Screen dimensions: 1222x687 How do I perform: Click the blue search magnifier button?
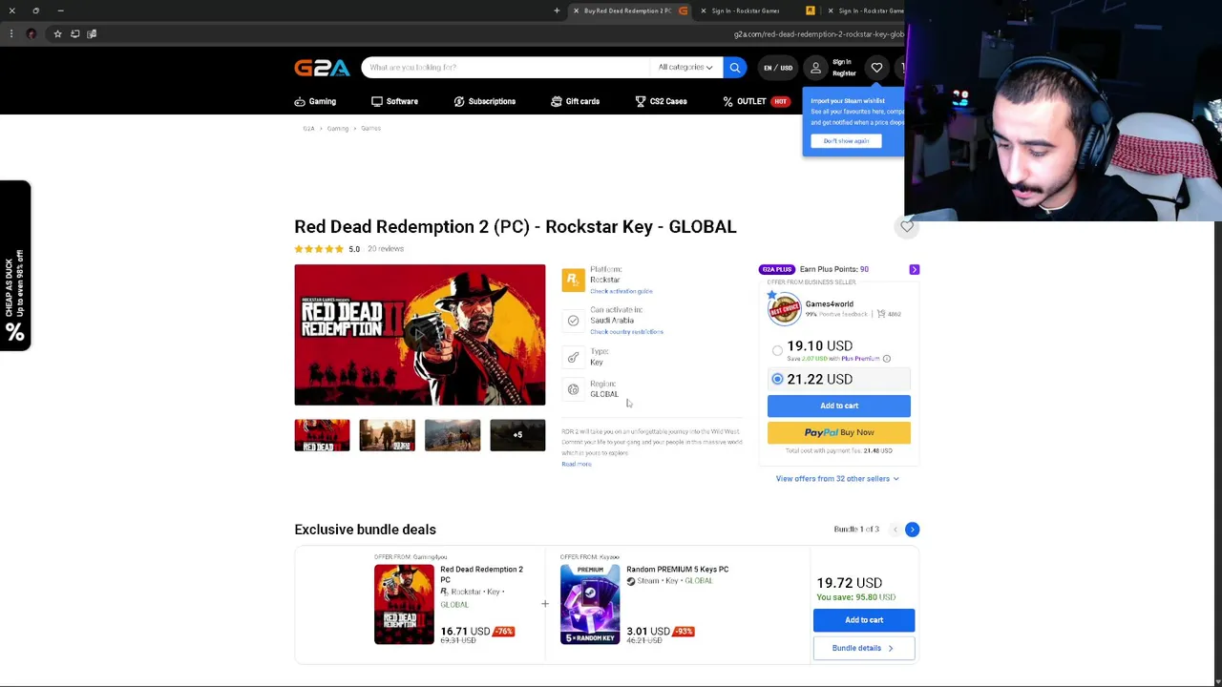pyautogui.click(x=735, y=68)
